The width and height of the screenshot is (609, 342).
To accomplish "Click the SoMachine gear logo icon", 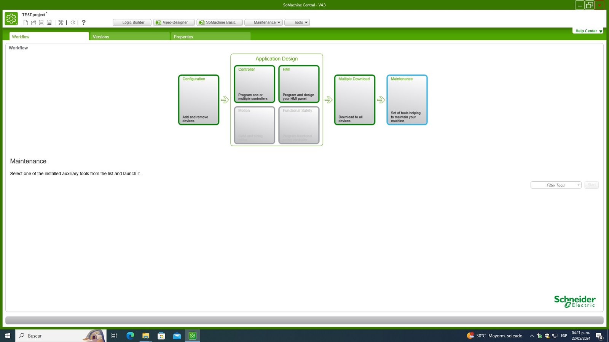I will [11, 18].
